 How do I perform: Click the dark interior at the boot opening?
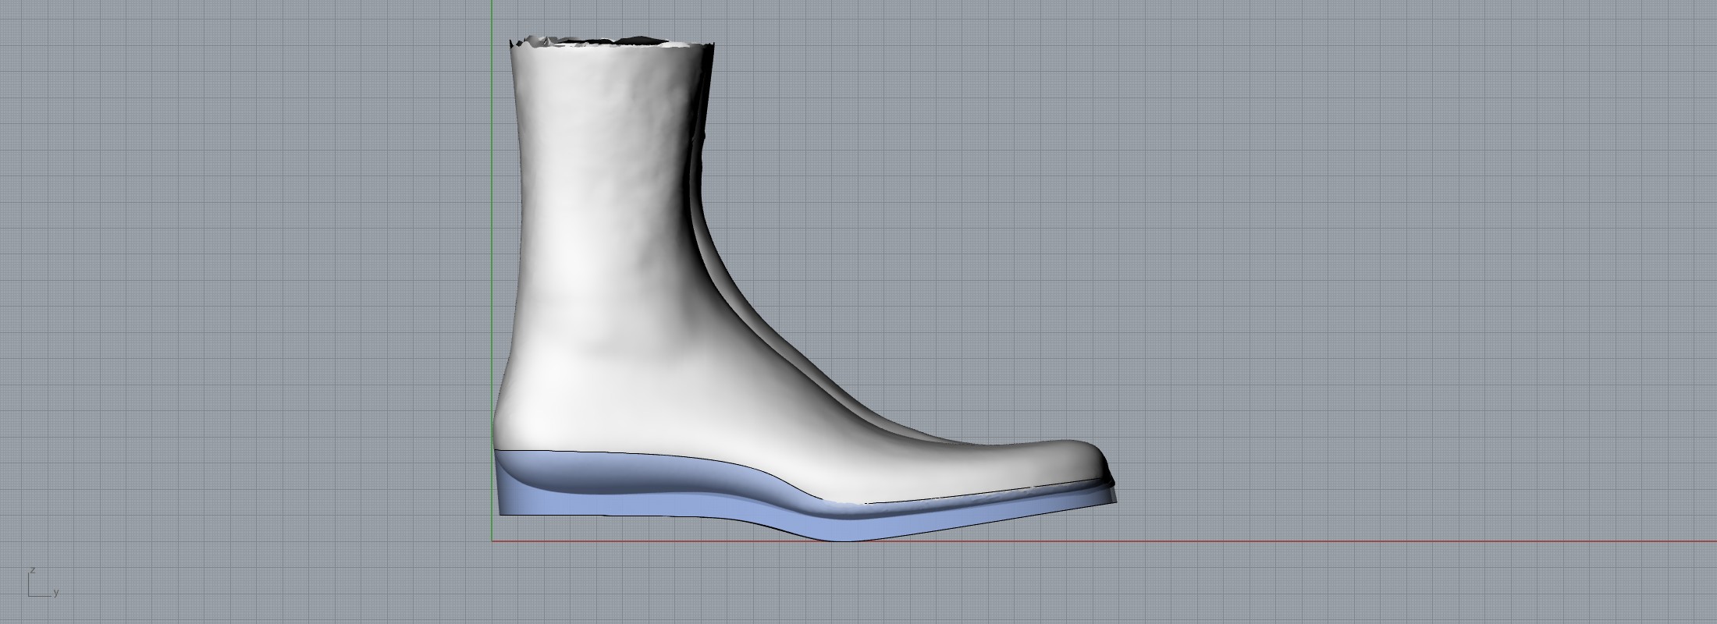point(640,40)
